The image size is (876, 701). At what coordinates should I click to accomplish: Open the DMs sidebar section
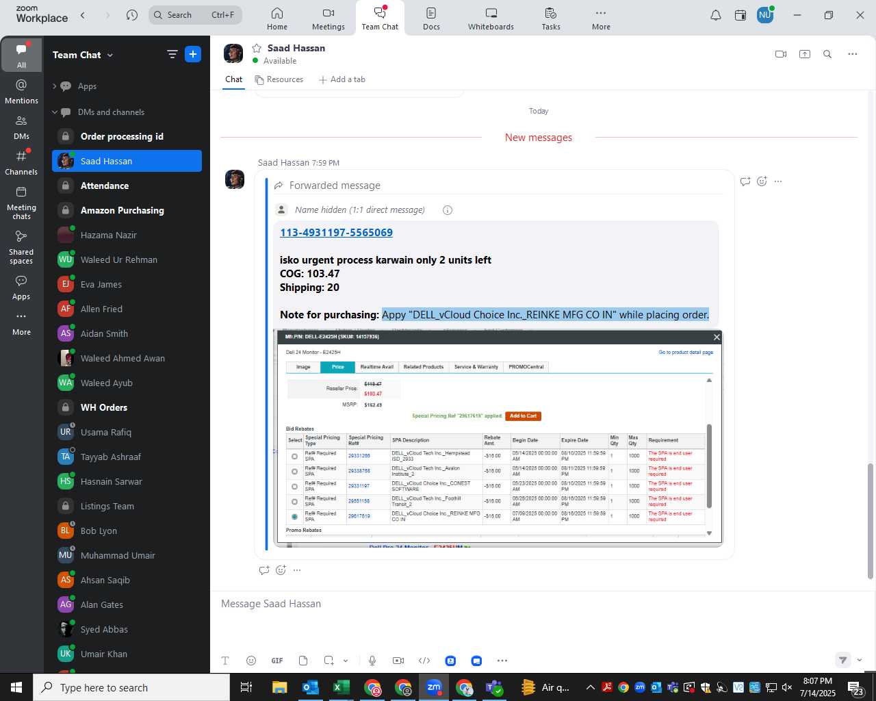pos(21,127)
